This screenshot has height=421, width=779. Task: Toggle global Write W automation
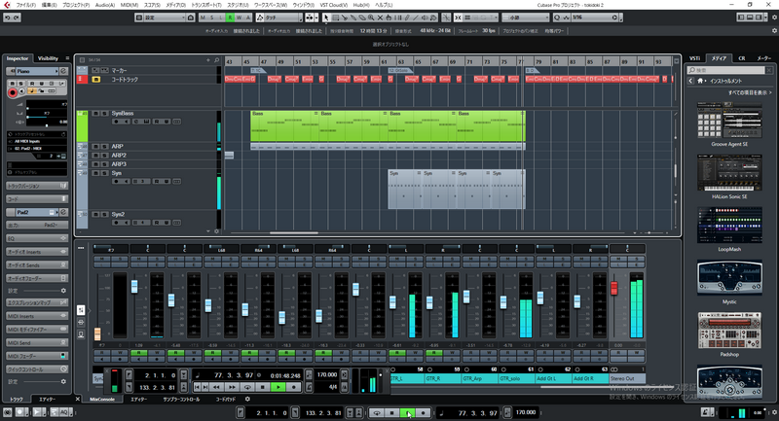click(x=239, y=18)
